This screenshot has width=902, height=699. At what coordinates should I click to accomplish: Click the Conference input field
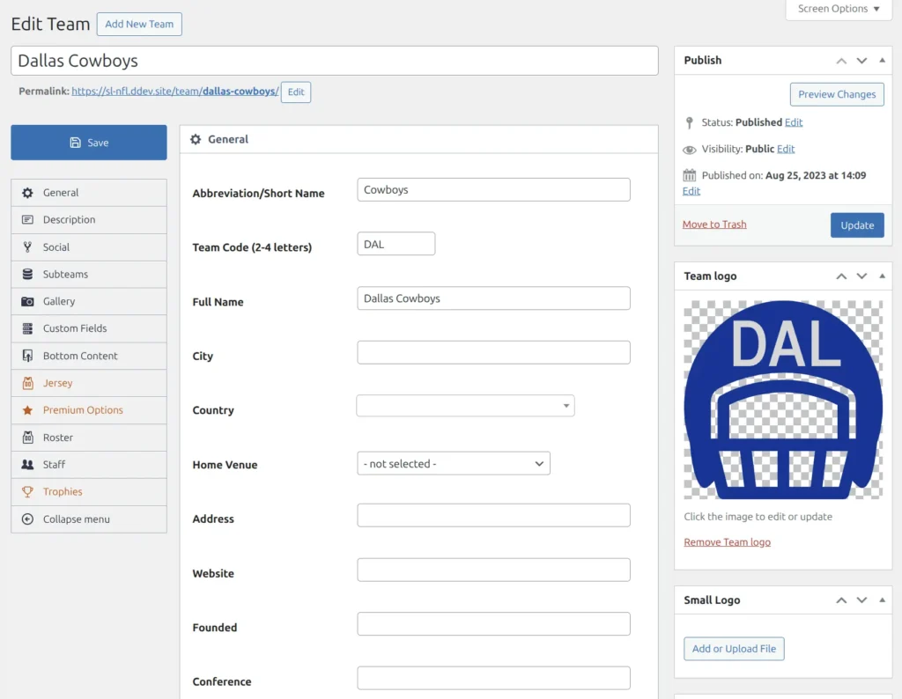coord(493,678)
